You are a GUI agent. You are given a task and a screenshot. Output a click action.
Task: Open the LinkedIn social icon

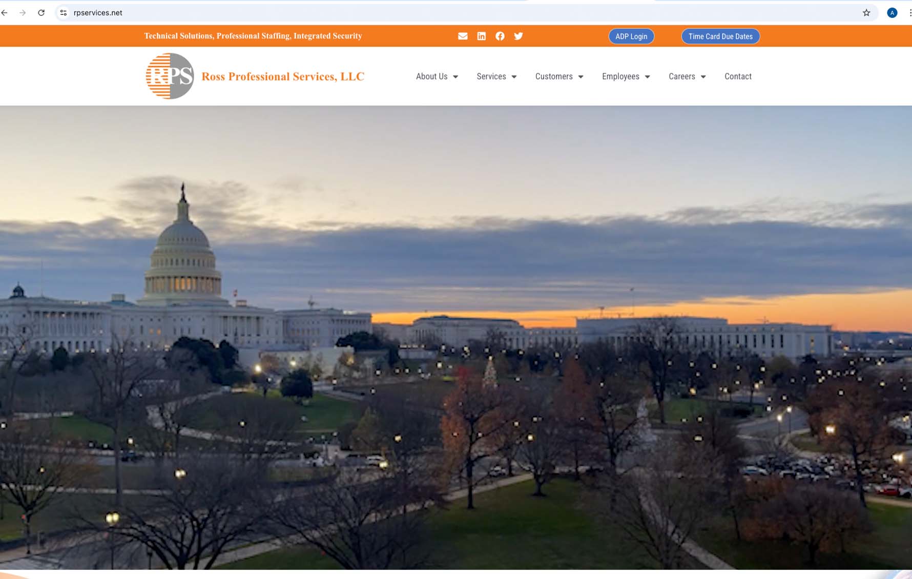pyautogui.click(x=481, y=36)
